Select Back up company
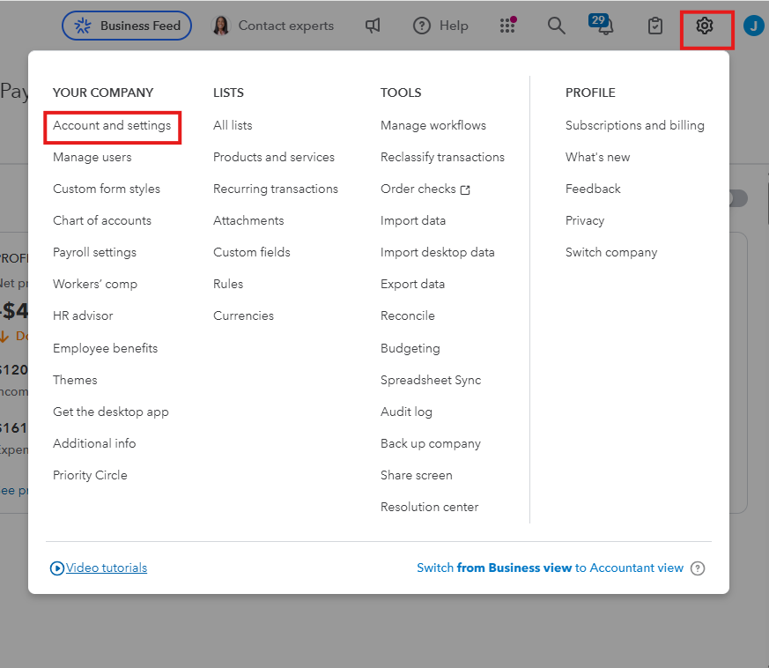Viewport: 769px width, 668px height. point(431,443)
